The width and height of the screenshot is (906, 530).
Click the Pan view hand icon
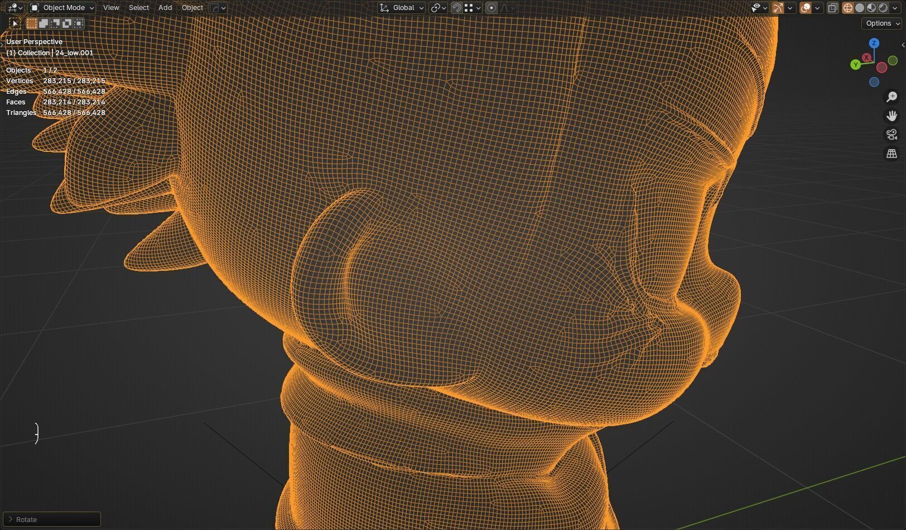tap(891, 116)
